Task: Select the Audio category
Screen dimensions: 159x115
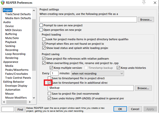Action: tap(7, 22)
